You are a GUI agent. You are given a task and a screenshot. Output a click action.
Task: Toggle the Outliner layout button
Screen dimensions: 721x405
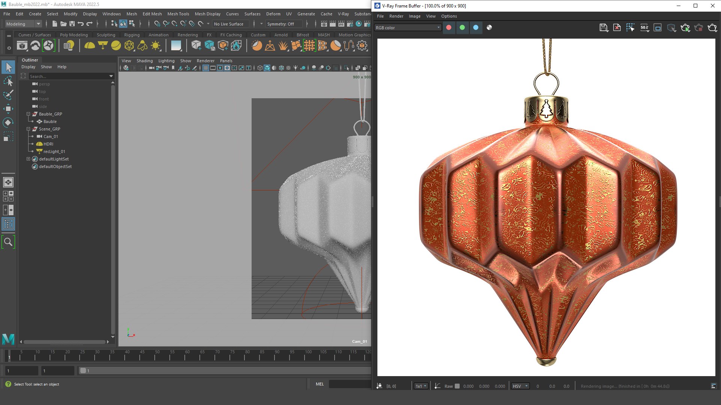(8, 224)
